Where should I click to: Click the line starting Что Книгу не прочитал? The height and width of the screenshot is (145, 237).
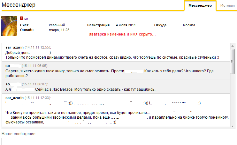click(x=78, y=113)
